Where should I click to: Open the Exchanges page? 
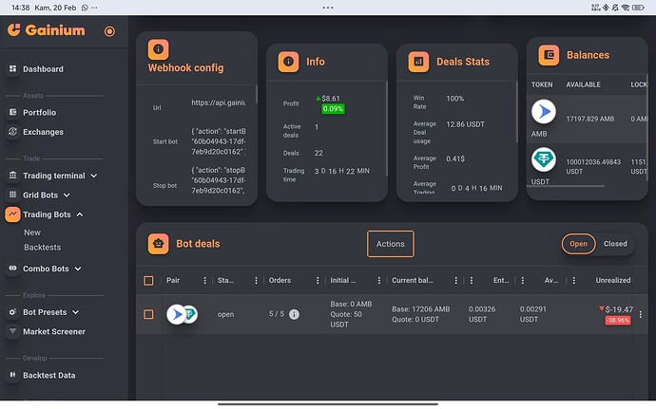[43, 132]
